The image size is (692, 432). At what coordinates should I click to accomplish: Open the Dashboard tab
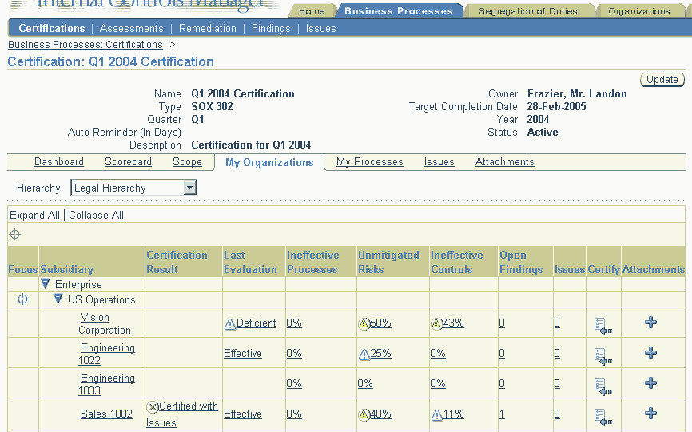(59, 162)
